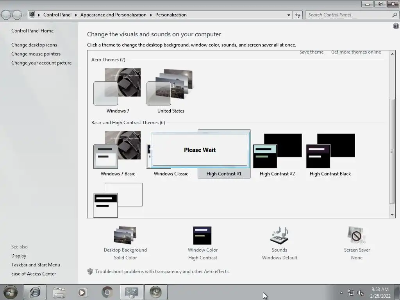This screenshot has height=300, width=400.
Task: Open Ease of Access Center link
Action: (34, 274)
